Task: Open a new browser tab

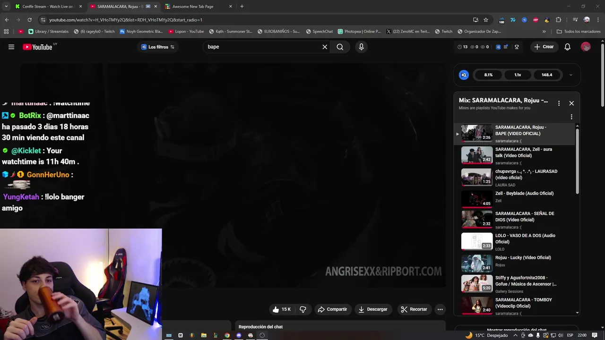Action: (242, 7)
